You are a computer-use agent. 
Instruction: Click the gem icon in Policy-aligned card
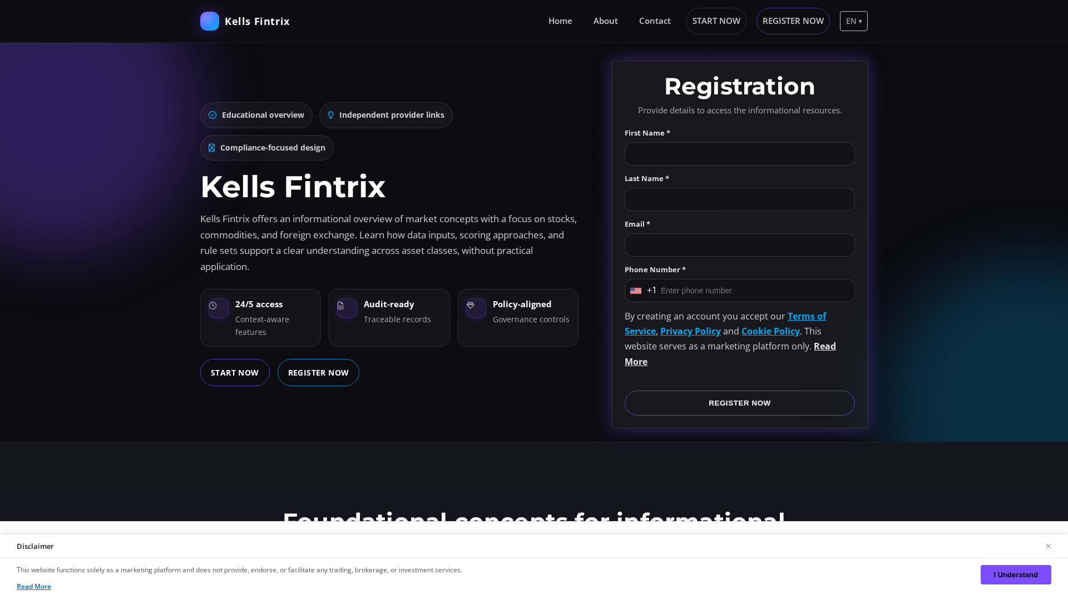[x=471, y=306]
